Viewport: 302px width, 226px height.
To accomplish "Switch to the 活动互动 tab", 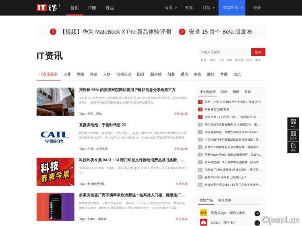I will (x=124, y=74).
